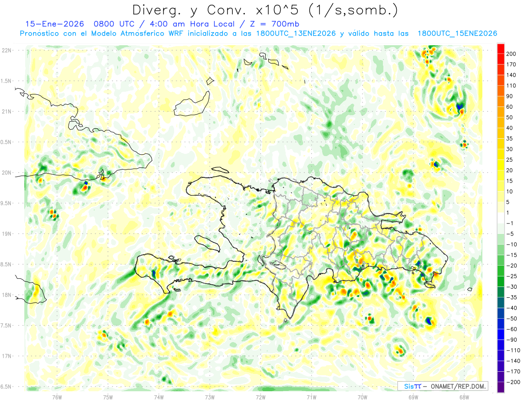Click the "1.5N" latitude axis label
Image resolution: width=521 pixels, height=403 pixels.
coord(7,81)
